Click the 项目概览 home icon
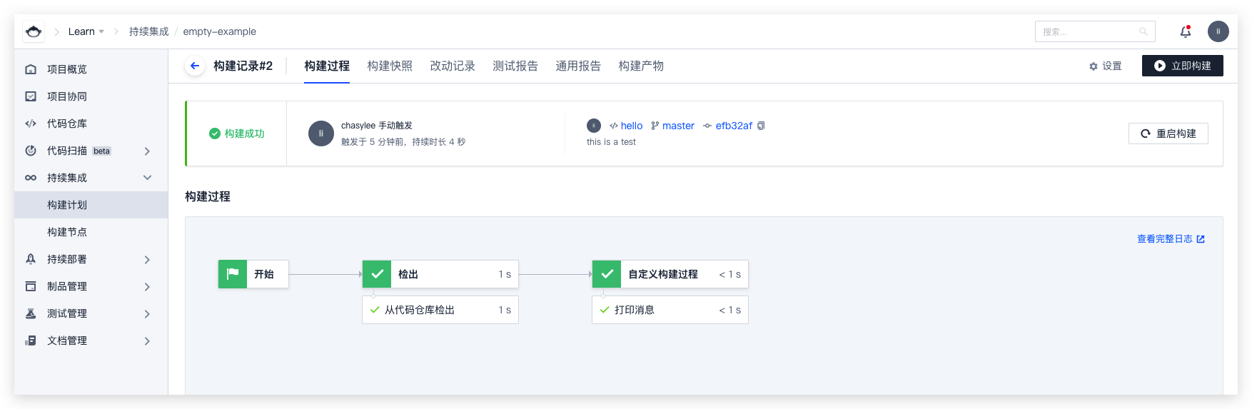Screen dimensions: 1252x409 [31, 69]
